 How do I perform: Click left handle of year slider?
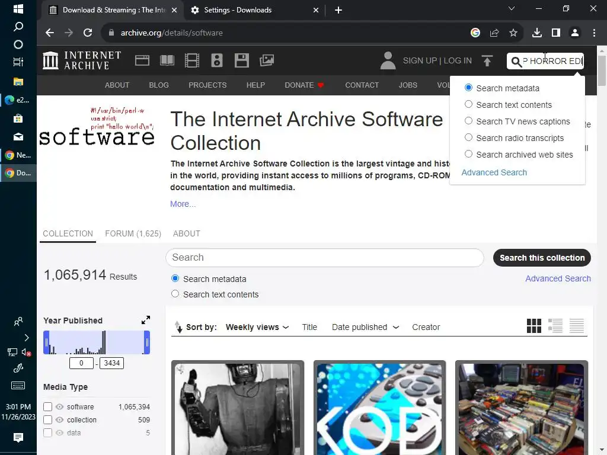tap(46, 342)
